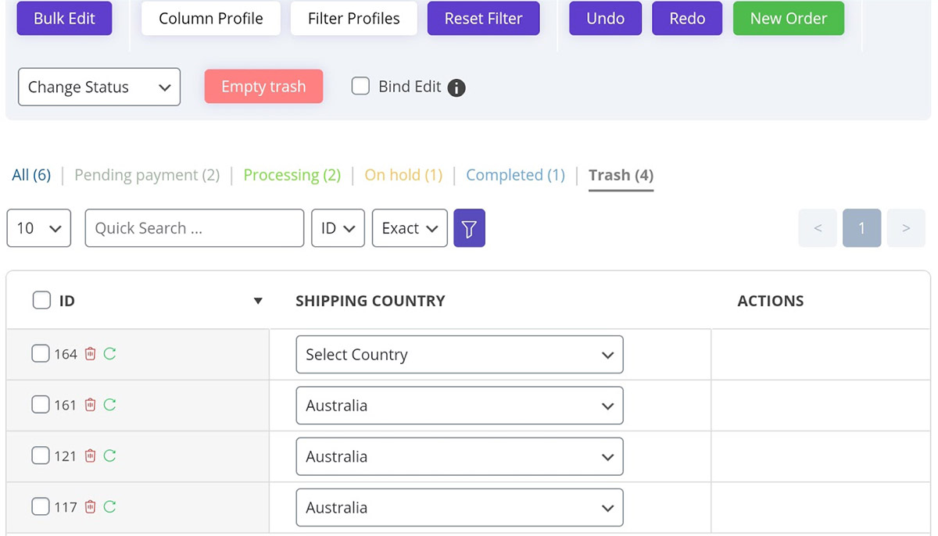Restore order 117 using the green icon
938x536 pixels.
109,506
